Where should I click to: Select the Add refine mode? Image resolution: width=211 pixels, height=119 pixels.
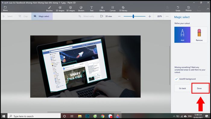click(x=182, y=35)
